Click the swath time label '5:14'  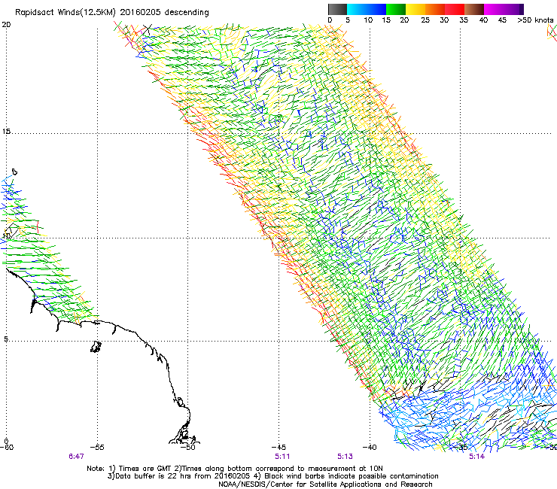click(x=476, y=457)
